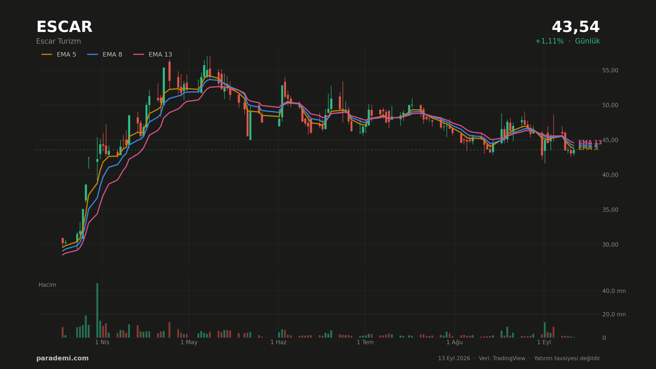Click the 1 May date axis label
The width and height of the screenshot is (656, 369).
click(x=189, y=342)
